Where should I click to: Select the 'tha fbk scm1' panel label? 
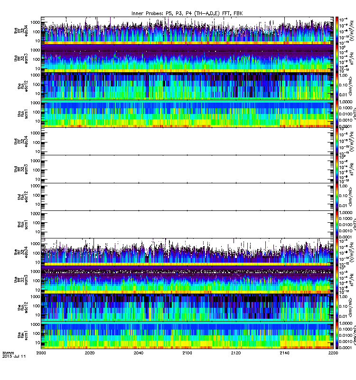(23, 114)
